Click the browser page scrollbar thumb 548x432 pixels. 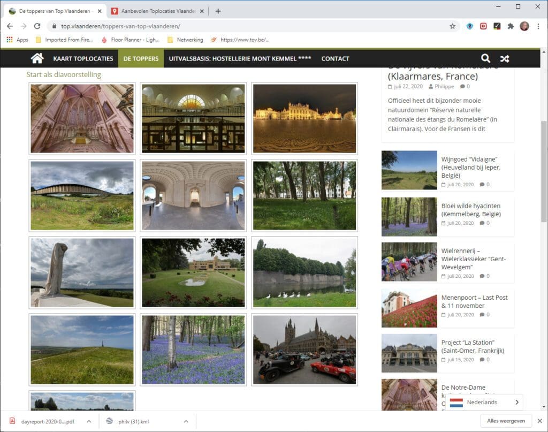[544, 171]
